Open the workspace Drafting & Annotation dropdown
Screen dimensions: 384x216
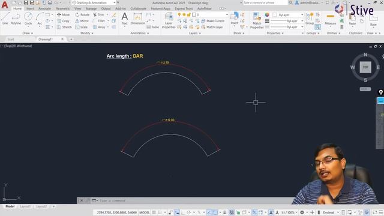click(94, 2)
